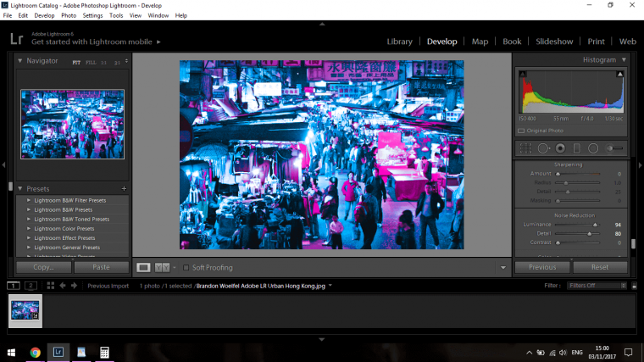The height and width of the screenshot is (362, 644).
Task: Click the Previous button
Action: pyautogui.click(x=542, y=267)
